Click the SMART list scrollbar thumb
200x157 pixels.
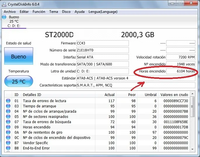(192, 107)
